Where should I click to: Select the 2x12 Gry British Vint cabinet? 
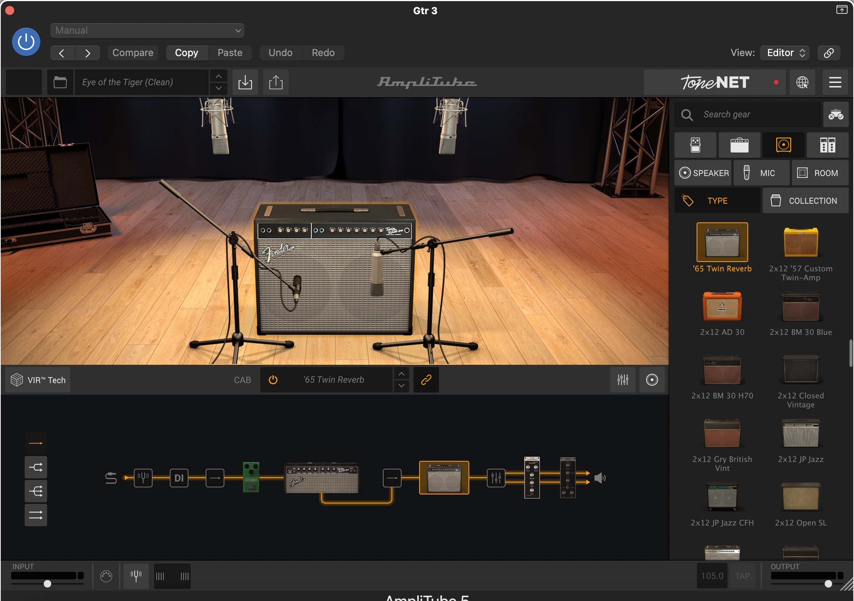pyautogui.click(x=722, y=434)
